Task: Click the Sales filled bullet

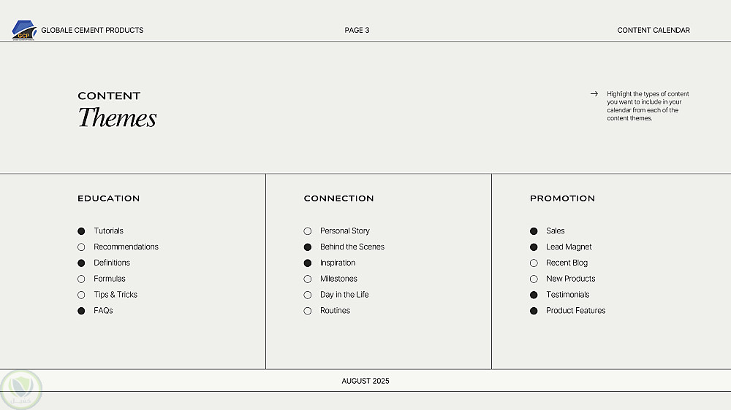Action: (534, 231)
